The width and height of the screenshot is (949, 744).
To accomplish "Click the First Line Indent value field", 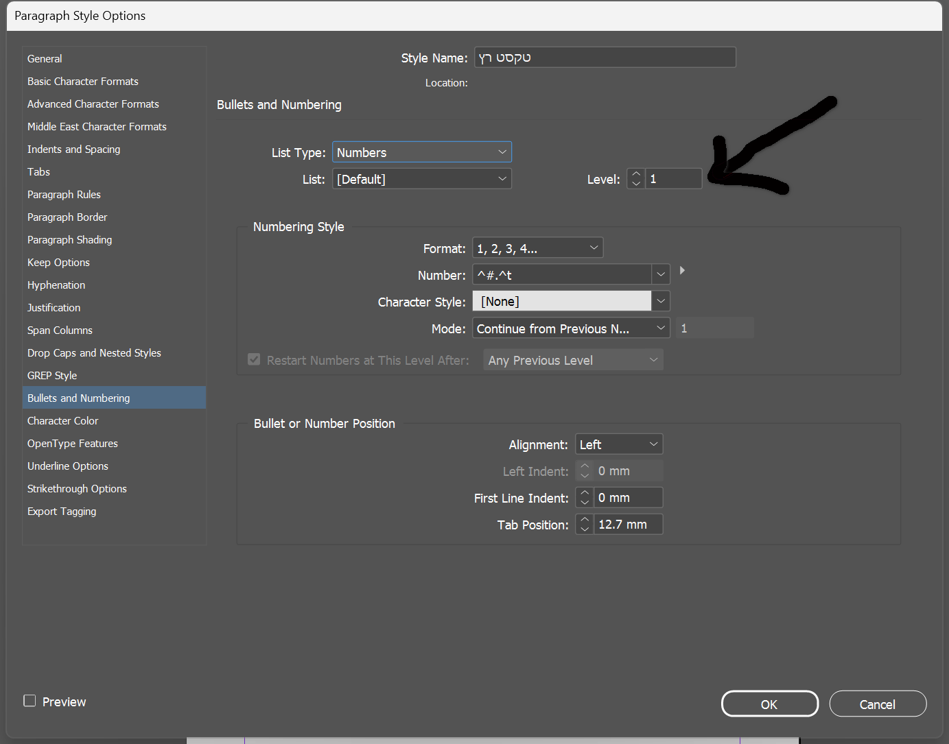I will pos(629,498).
